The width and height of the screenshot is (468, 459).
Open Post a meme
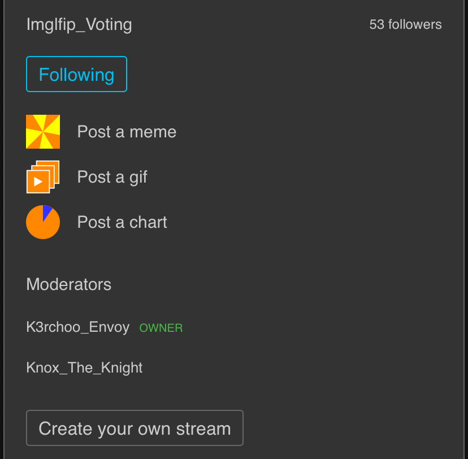[x=127, y=131]
